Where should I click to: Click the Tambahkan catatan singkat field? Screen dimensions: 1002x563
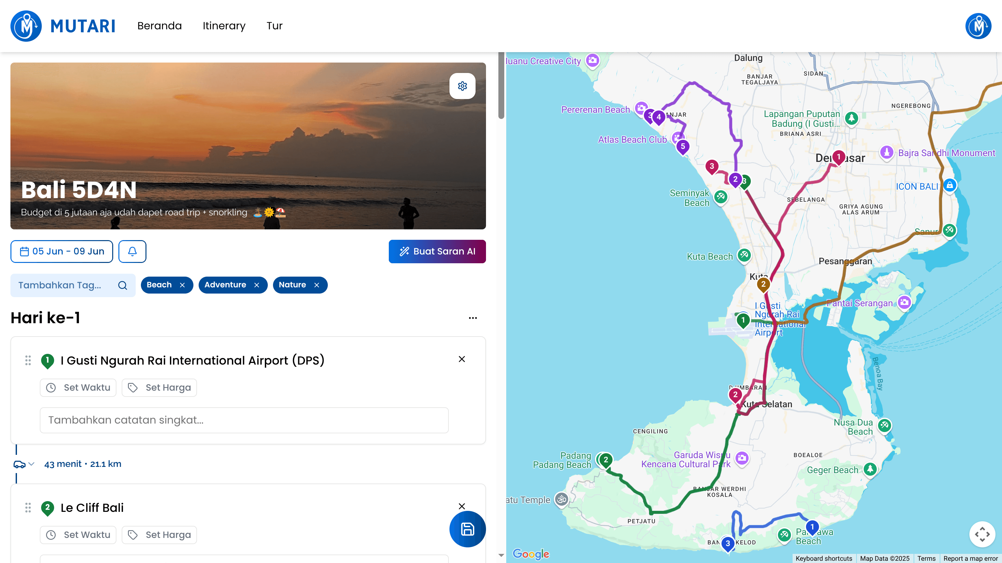(x=244, y=420)
